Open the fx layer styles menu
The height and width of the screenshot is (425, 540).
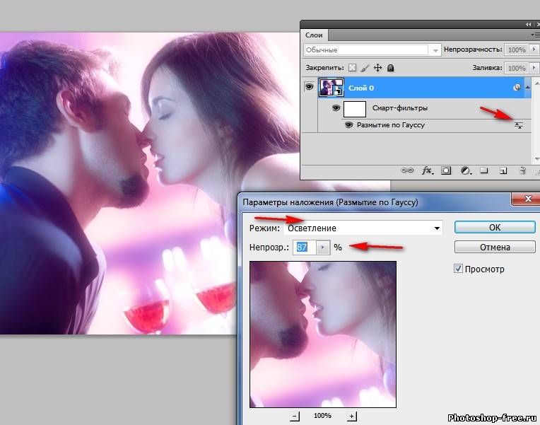click(x=427, y=170)
